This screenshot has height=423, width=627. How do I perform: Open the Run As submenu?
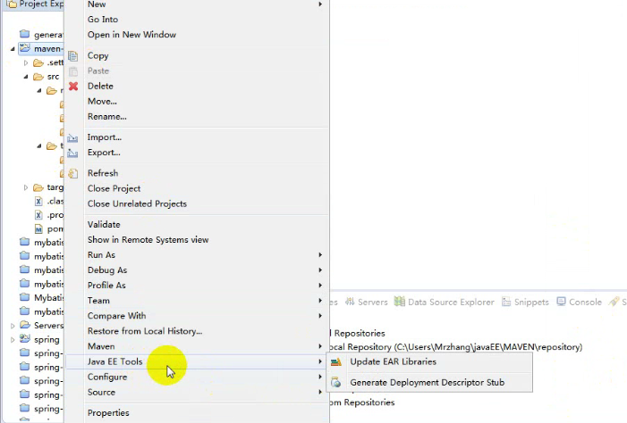[197, 255]
